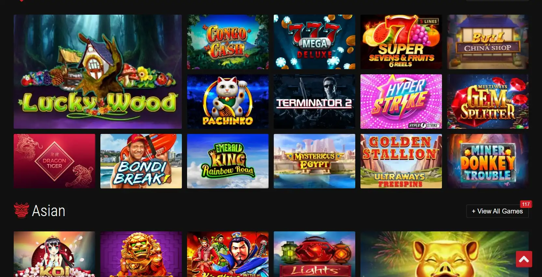Image resolution: width=542 pixels, height=277 pixels.
Task: Open the Lights lantern slot
Action: coord(315,254)
